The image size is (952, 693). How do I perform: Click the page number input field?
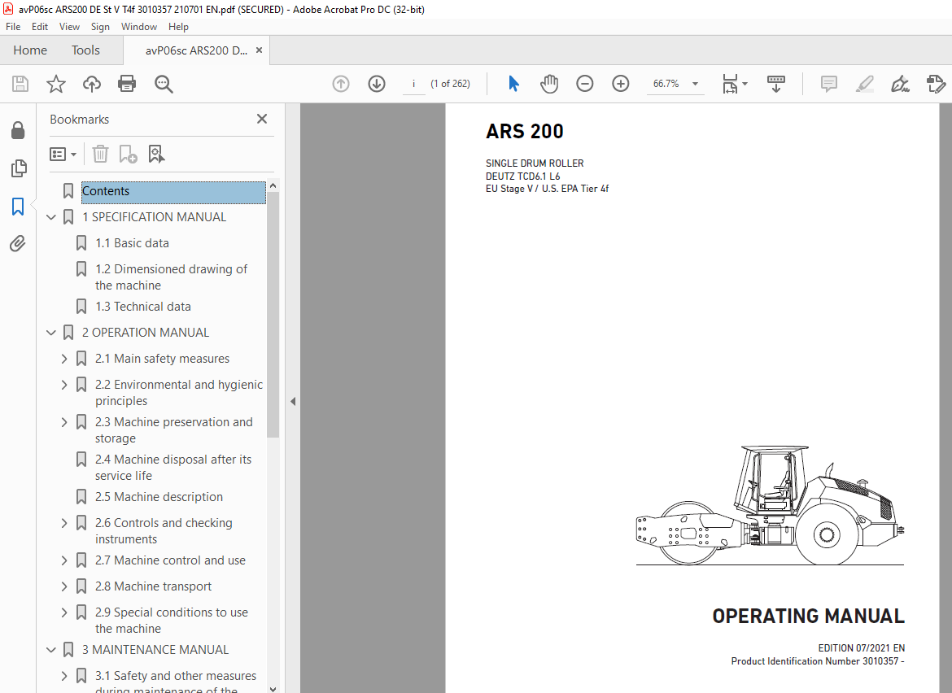pyautogui.click(x=414, y=84)
